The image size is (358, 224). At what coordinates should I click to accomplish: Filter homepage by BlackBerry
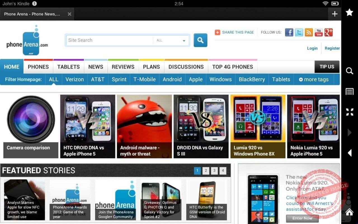[252, 80]
